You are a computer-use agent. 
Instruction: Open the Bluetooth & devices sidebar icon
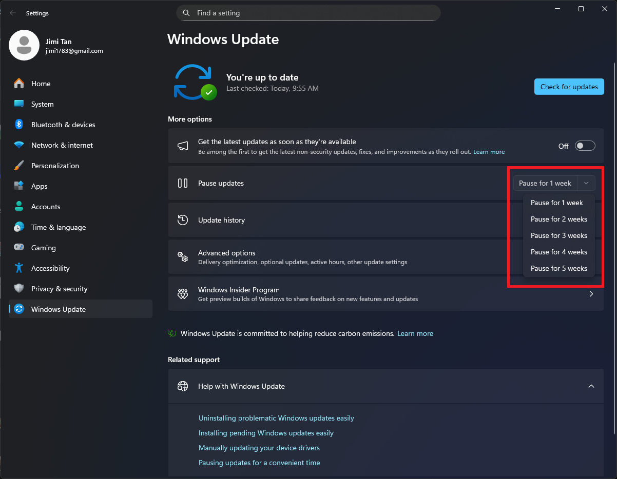[x=19, y=125]
